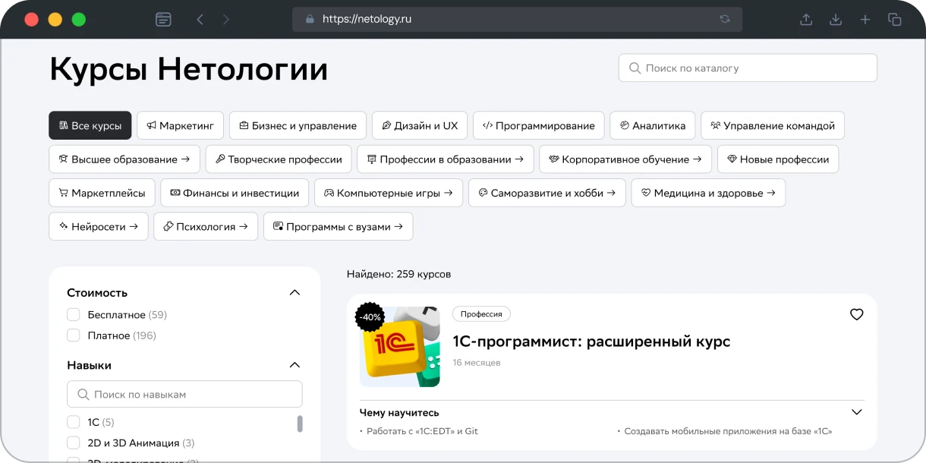Collapse the Навыки filter section
Screen dimensions: 926x463
[x=295, y=365]
